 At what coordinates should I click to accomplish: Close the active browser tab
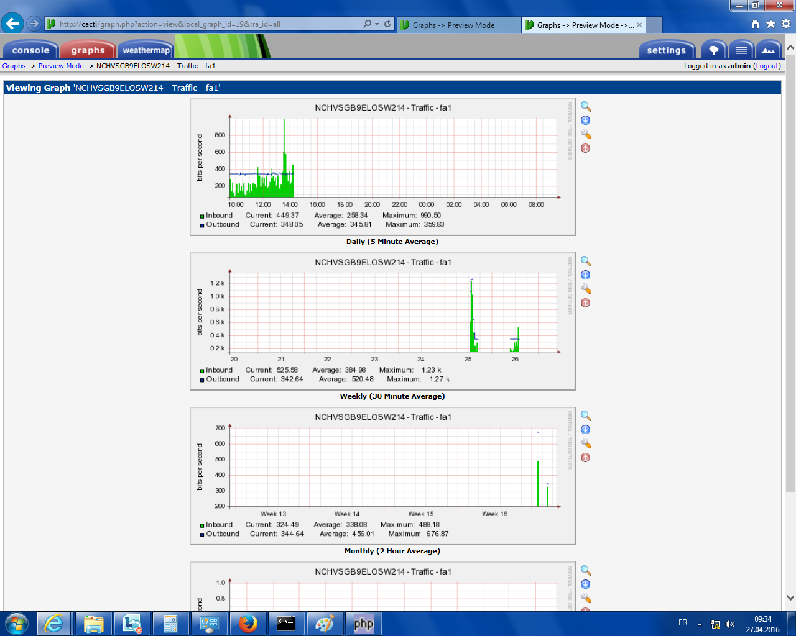(x=639, y=25)
